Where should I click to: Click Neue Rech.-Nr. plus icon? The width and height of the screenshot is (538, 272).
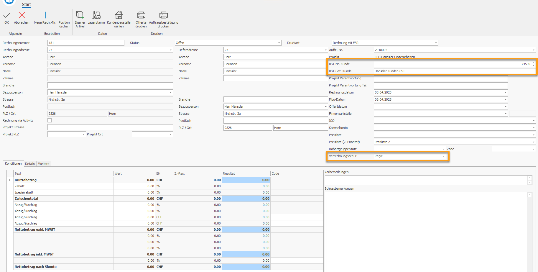click(x=45, y=15)
